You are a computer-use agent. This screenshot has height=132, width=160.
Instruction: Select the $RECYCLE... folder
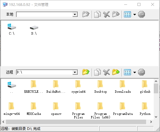33,87
